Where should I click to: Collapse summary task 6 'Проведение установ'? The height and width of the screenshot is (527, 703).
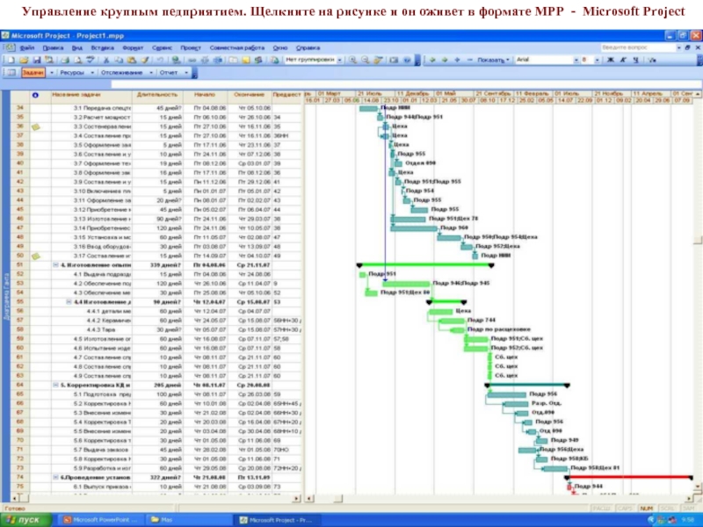(55, 477)
